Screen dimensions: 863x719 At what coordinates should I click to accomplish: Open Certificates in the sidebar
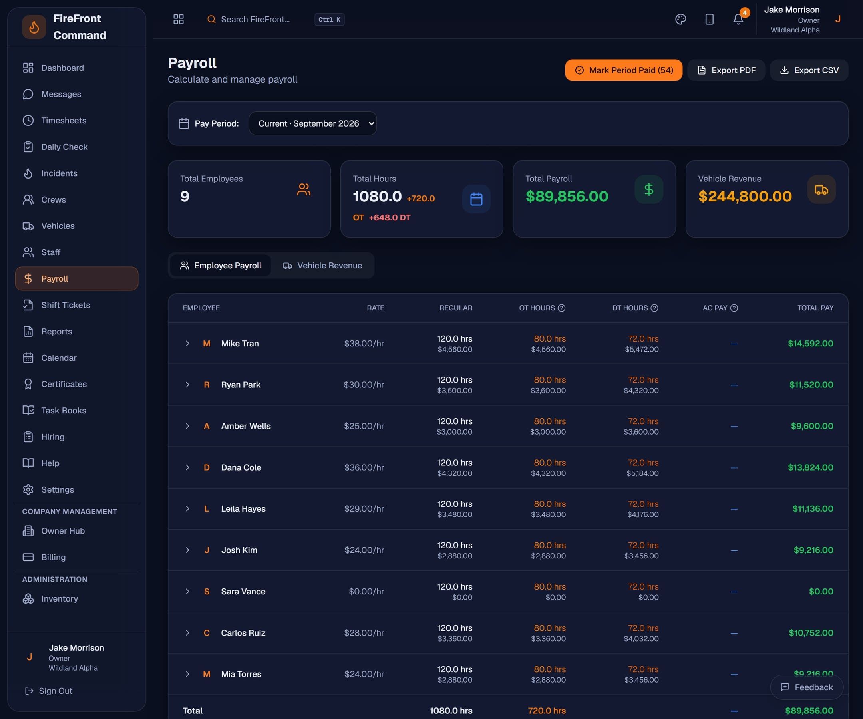[76, 384]
